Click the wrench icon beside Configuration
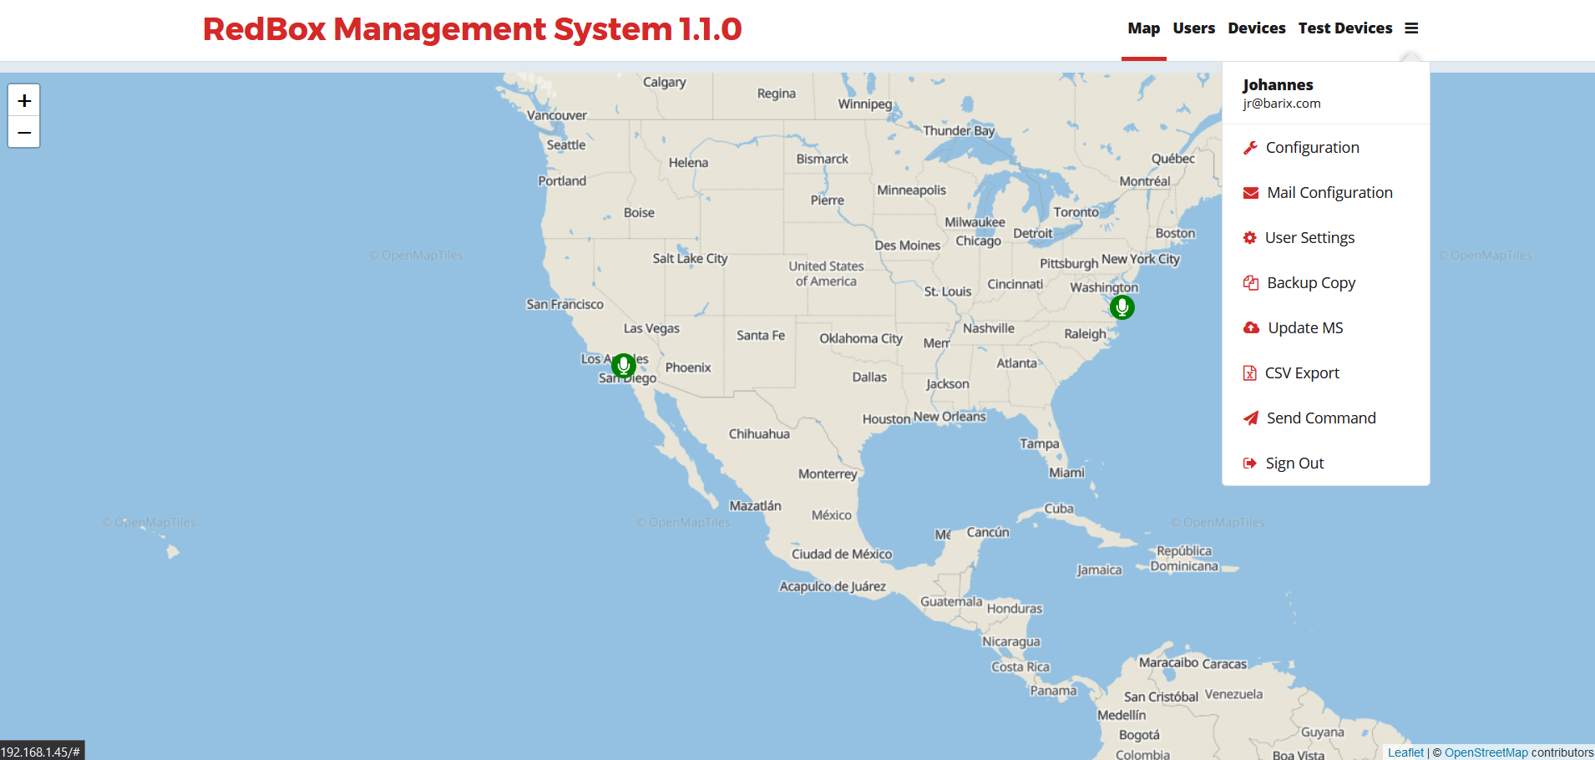This screenshot has height=760, width=1595. point(1250,148)
